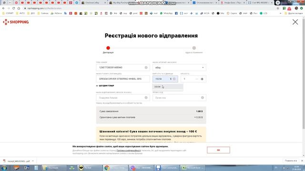The height and width of the screenshot is (171, 305).
Task: Open the COPART bookmark folder
Action: pyautogui.click(x=8, y=13)
